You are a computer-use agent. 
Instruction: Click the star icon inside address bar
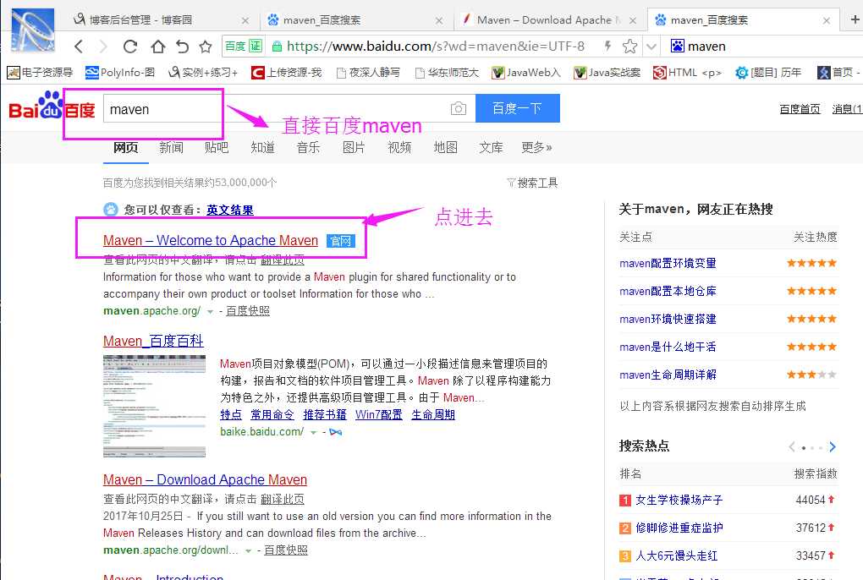coord(629,47)
